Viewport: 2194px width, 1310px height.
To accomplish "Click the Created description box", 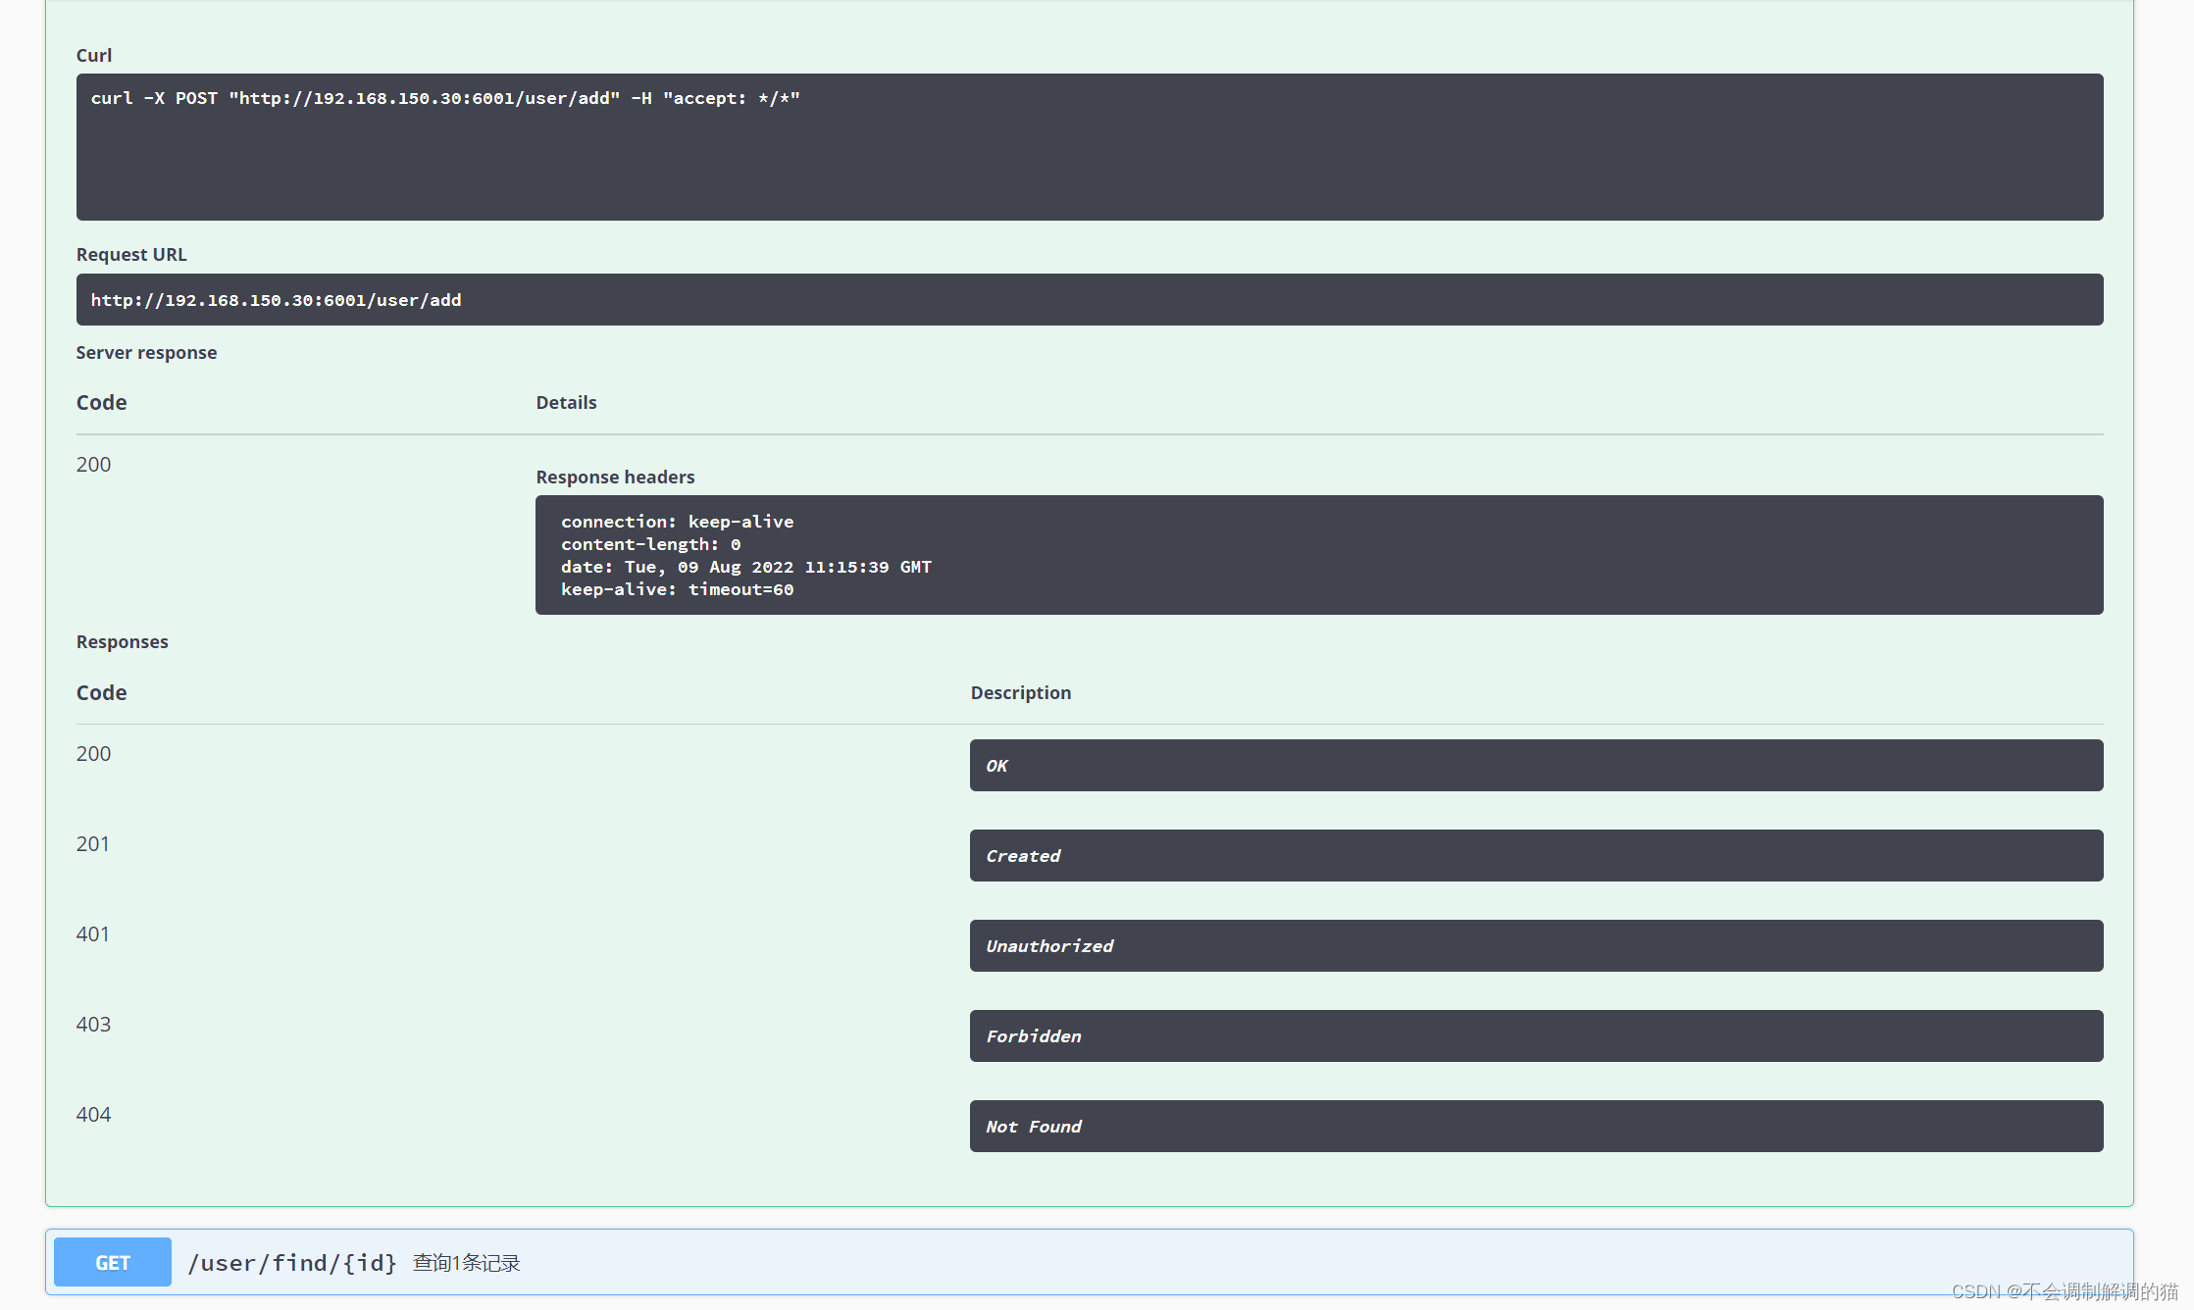I will (1536, 855).
